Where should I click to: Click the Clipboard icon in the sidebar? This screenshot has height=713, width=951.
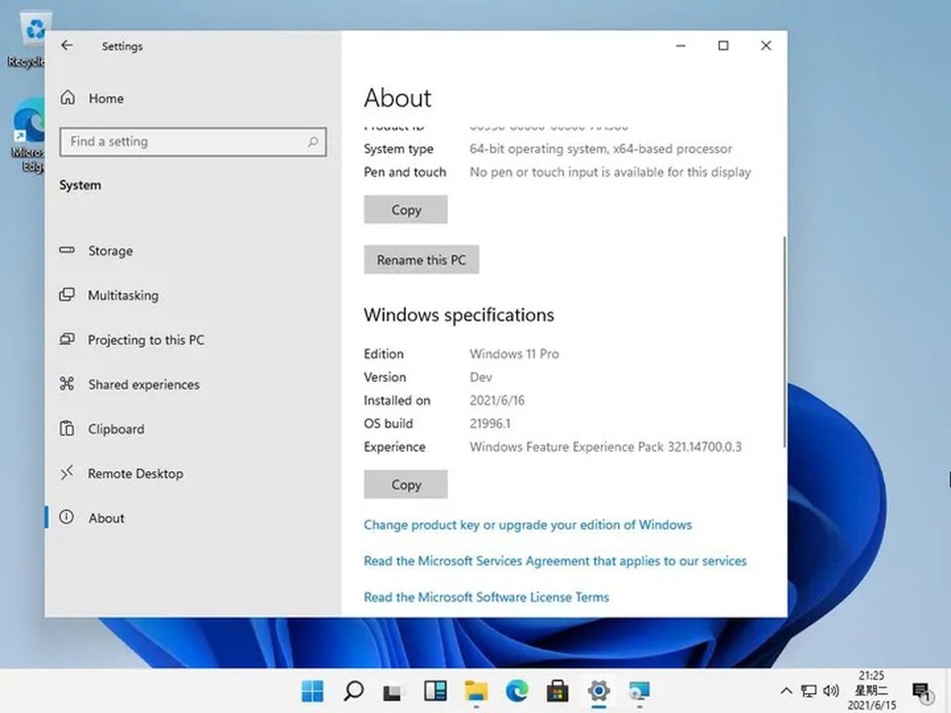click(67, 428)
